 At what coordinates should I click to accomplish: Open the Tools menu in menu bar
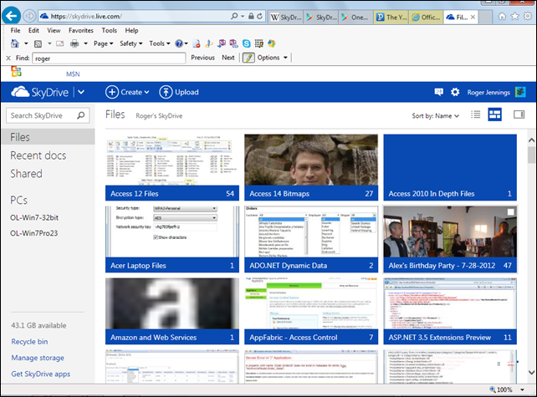tap(109, 30)
